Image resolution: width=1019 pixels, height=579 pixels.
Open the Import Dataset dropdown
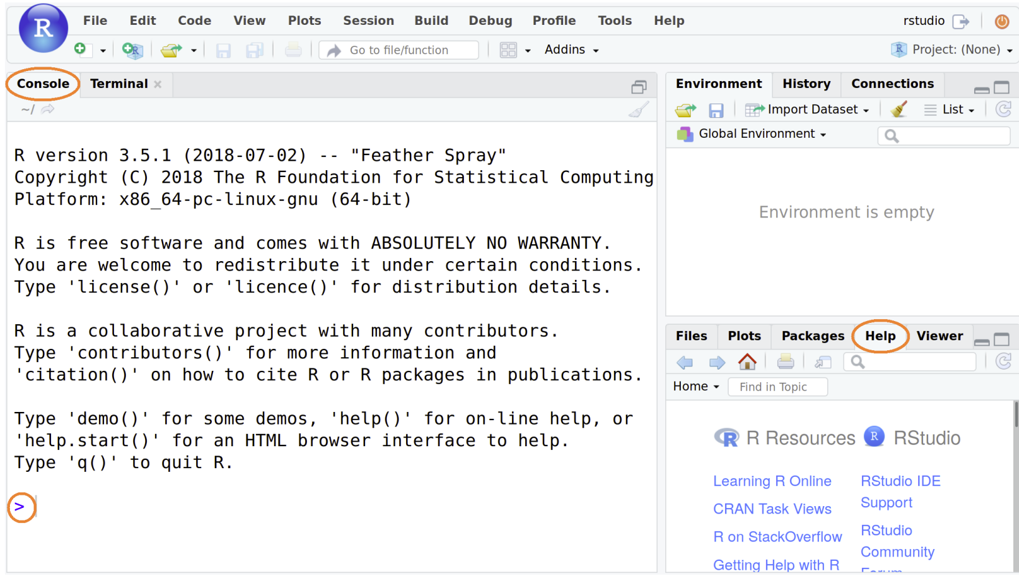807,110
